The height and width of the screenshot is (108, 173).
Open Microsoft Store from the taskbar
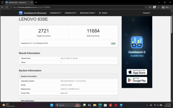tap(105, 105)
